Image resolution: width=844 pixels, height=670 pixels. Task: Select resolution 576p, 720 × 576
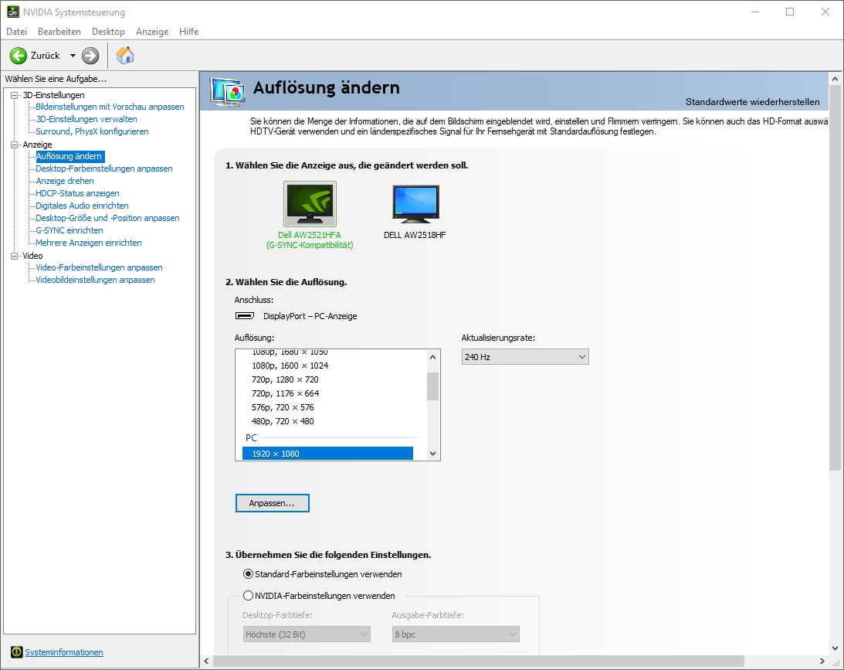pos(283,408)
